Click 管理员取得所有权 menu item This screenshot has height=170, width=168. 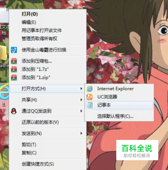pos(48,39)
